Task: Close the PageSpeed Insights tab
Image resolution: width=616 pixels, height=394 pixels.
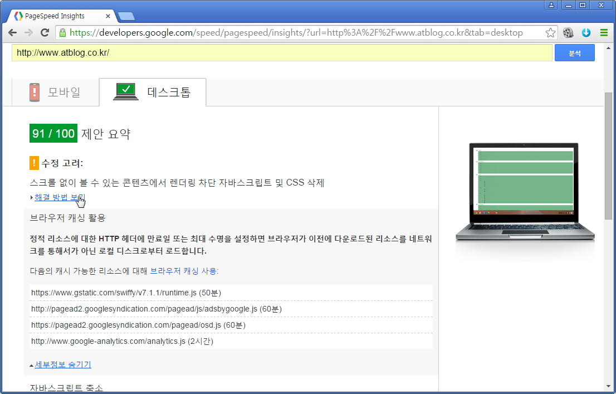Action: coord(108,16)
